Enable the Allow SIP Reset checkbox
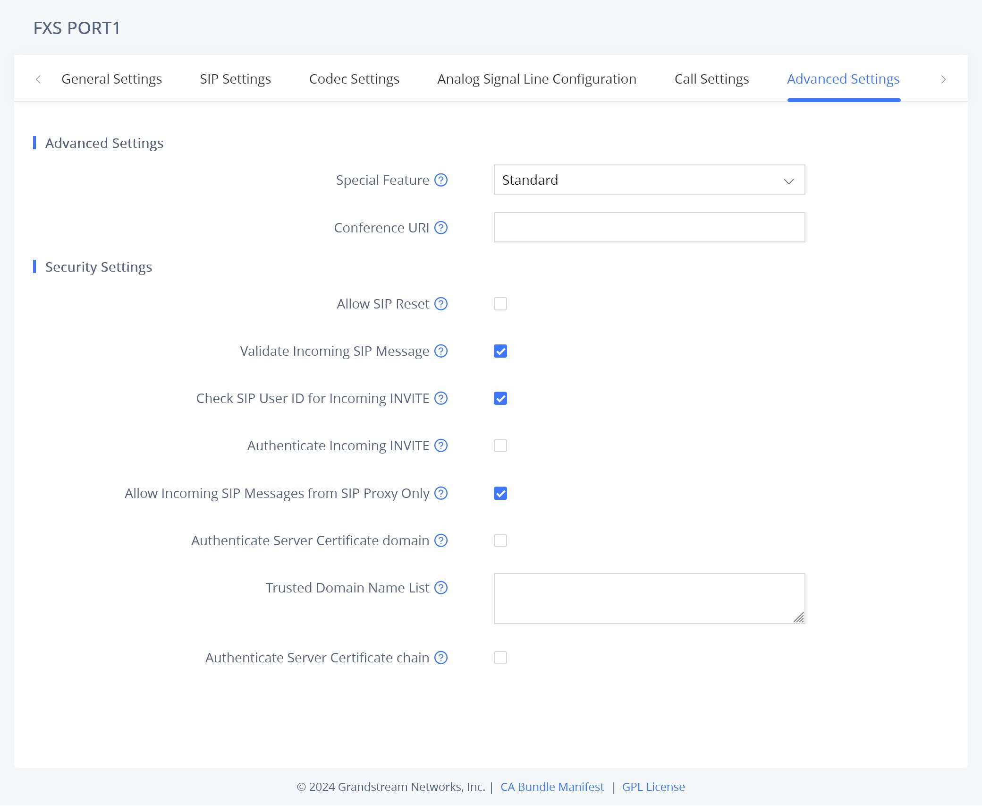Viewport: 982px width, 806px height. (x=500, y=304)
